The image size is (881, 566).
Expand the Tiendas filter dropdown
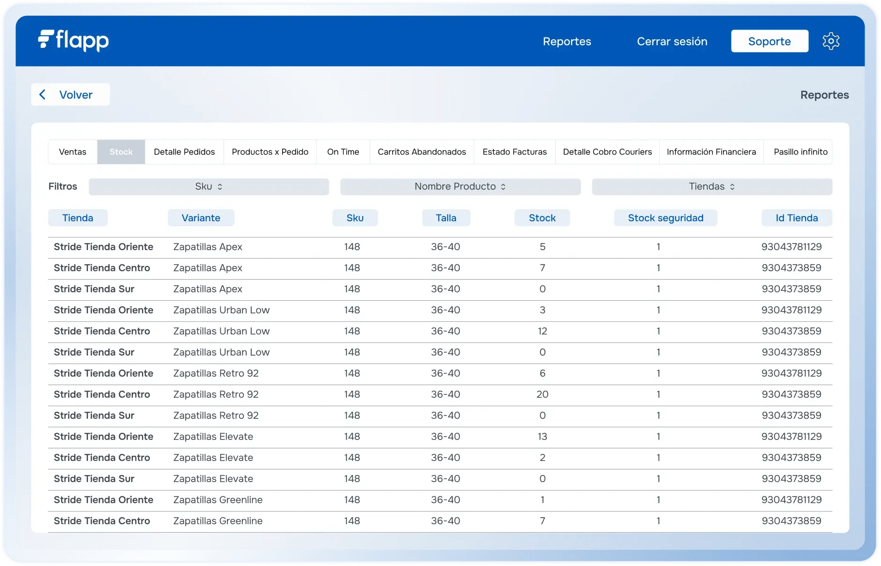point(712,186)
